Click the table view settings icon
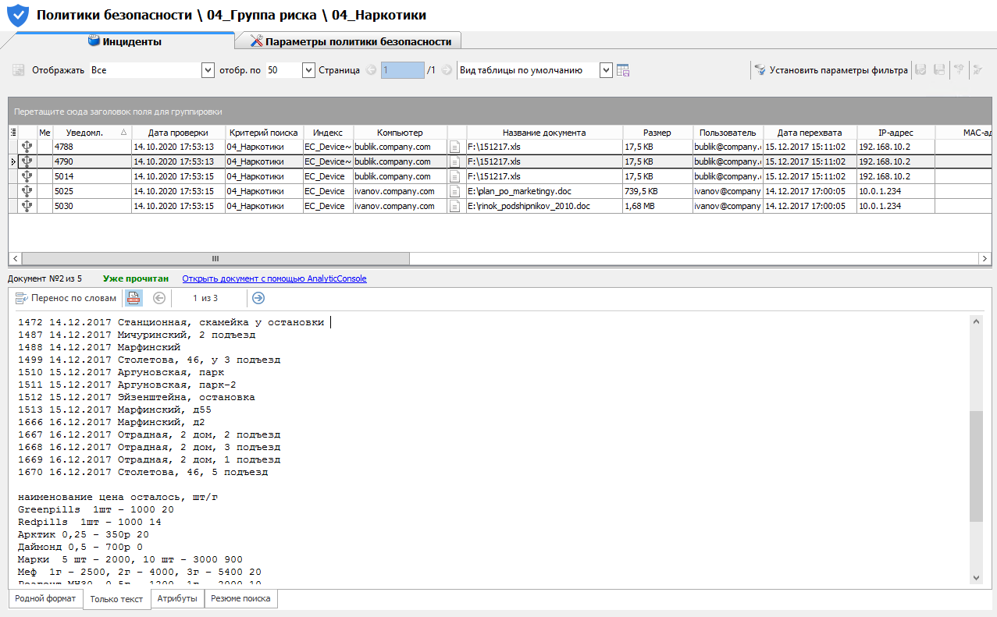The height and width of the screenshot is (617, 997). tap(623, 70)
